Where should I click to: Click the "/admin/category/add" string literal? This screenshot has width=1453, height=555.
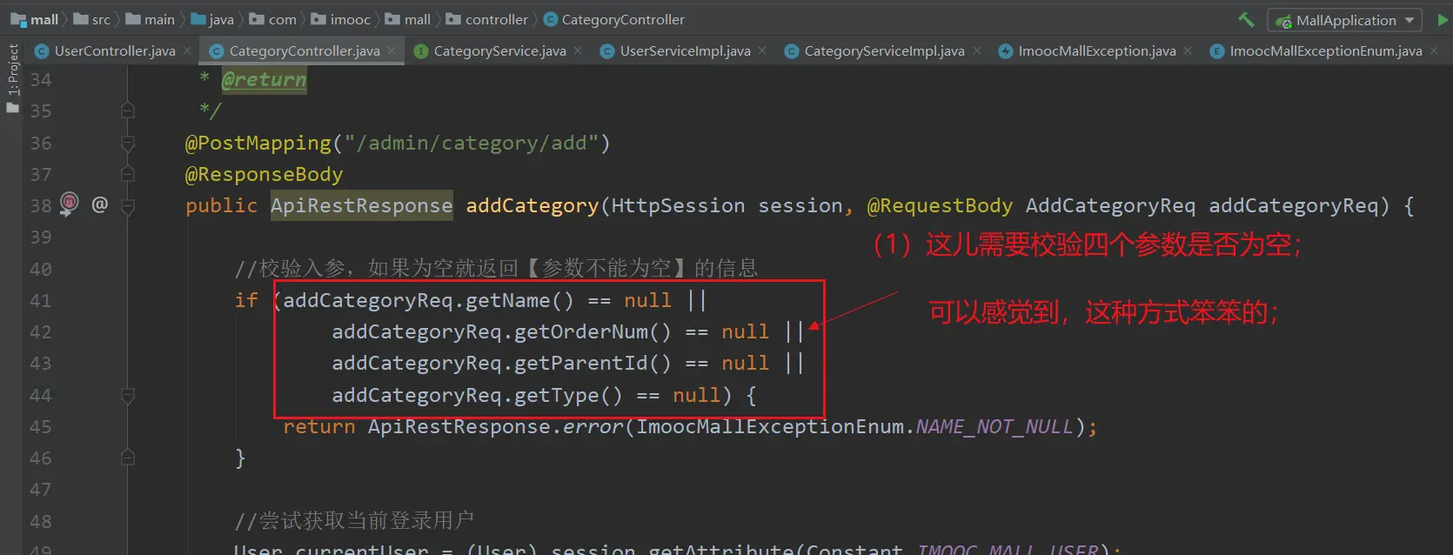click(x=472, y=143)
